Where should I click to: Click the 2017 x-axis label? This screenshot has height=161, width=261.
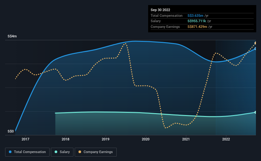coord(25,139)
